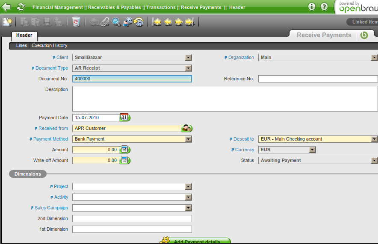The image size is (378, 244).
Task: Follow the Project label link
Action: [x=61, y=186]
